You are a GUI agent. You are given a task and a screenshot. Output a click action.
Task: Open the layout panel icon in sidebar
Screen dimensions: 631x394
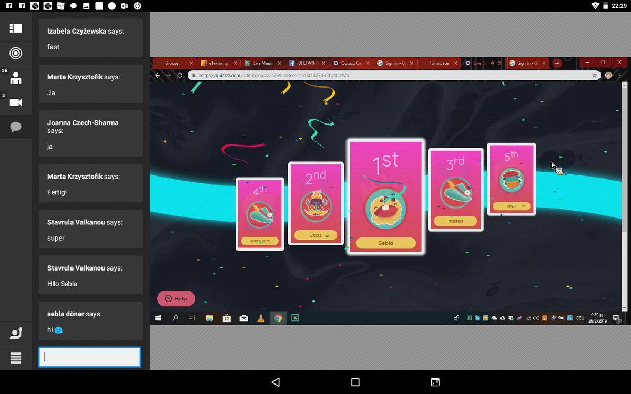coord(16,29)
